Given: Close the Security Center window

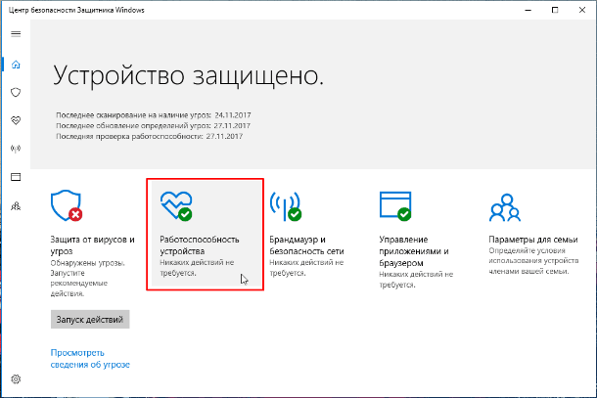Looking at the screenshot, I should (582, 11).
